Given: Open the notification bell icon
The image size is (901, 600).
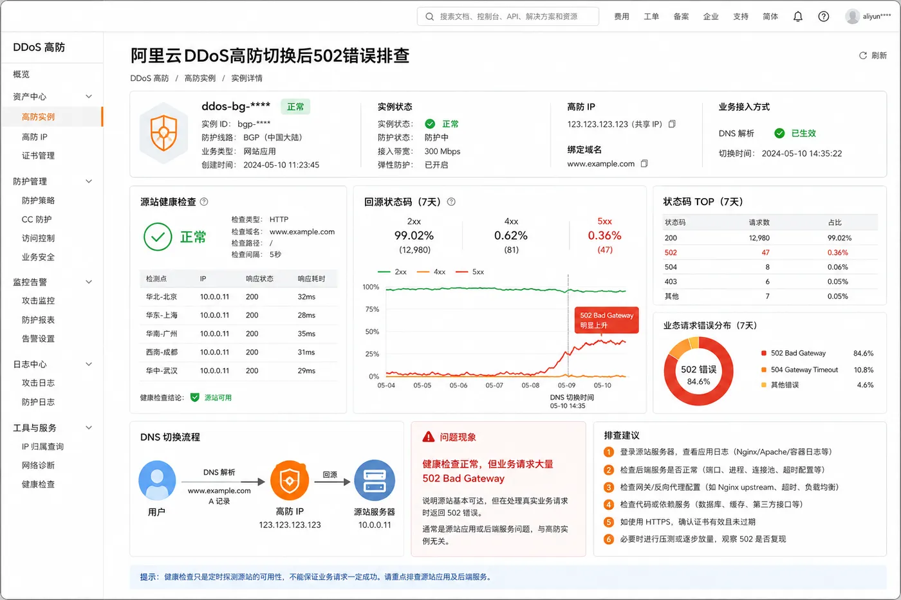Looking at the screenshot, I should (797, 17).
